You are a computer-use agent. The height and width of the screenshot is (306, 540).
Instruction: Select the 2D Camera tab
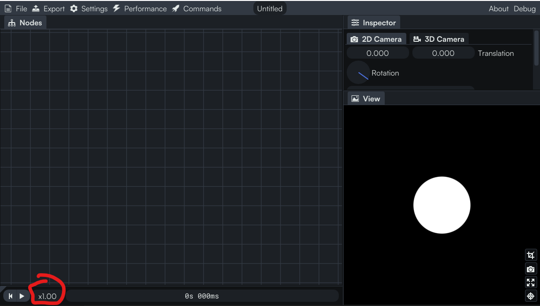click(x=376, y=39)
